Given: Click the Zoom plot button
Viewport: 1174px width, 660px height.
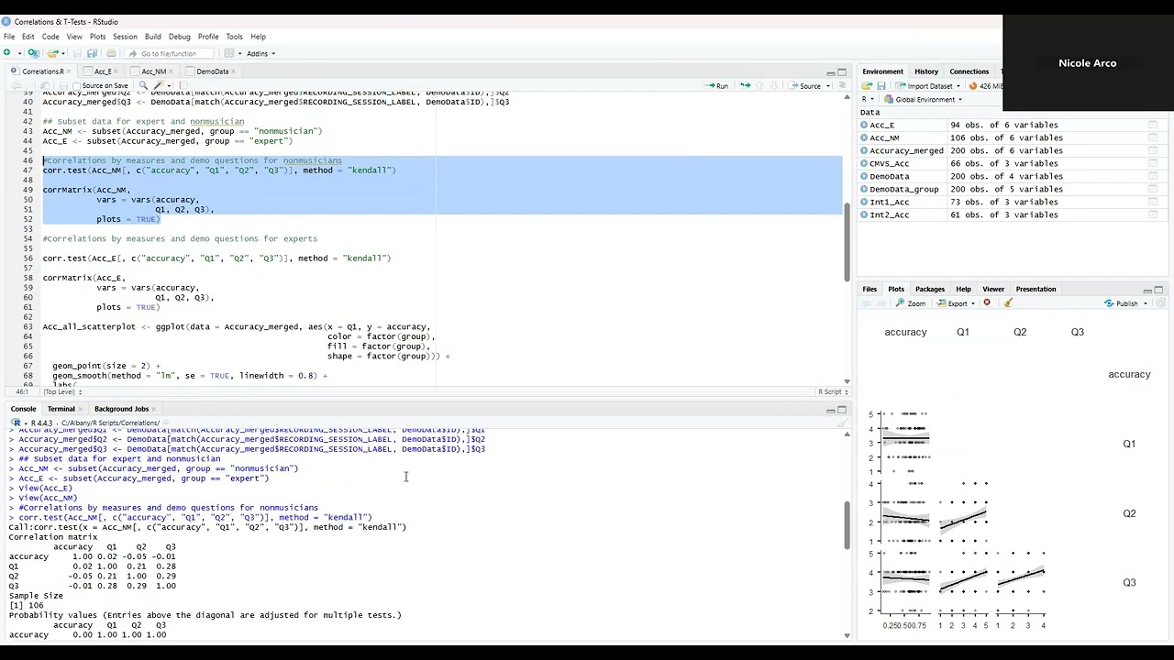Looking at the screenshot, I should (x=911, y=303).
